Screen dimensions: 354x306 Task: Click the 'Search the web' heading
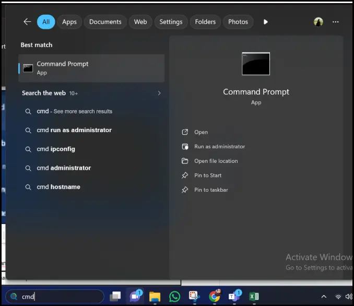point(44,93)
